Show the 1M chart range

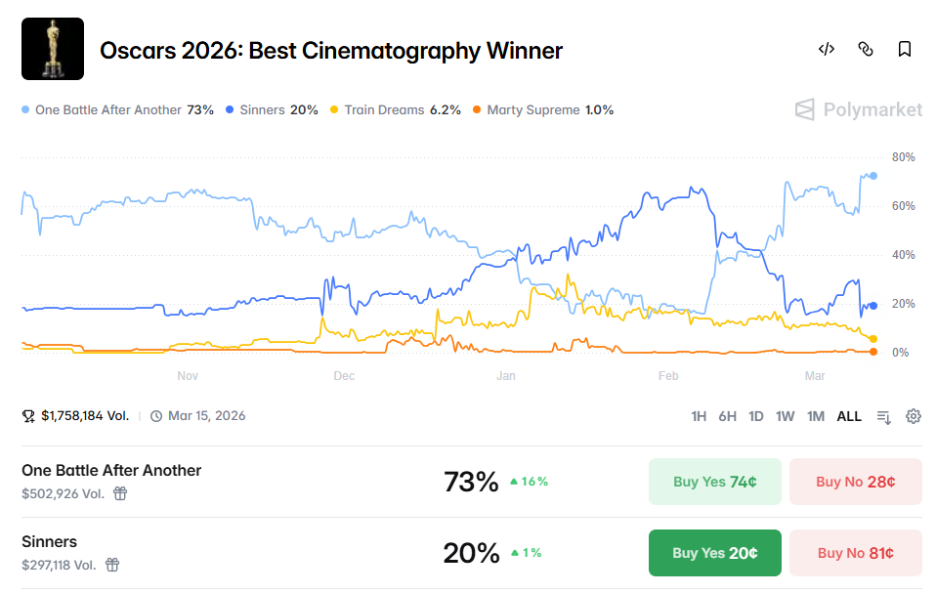[815, 416]
